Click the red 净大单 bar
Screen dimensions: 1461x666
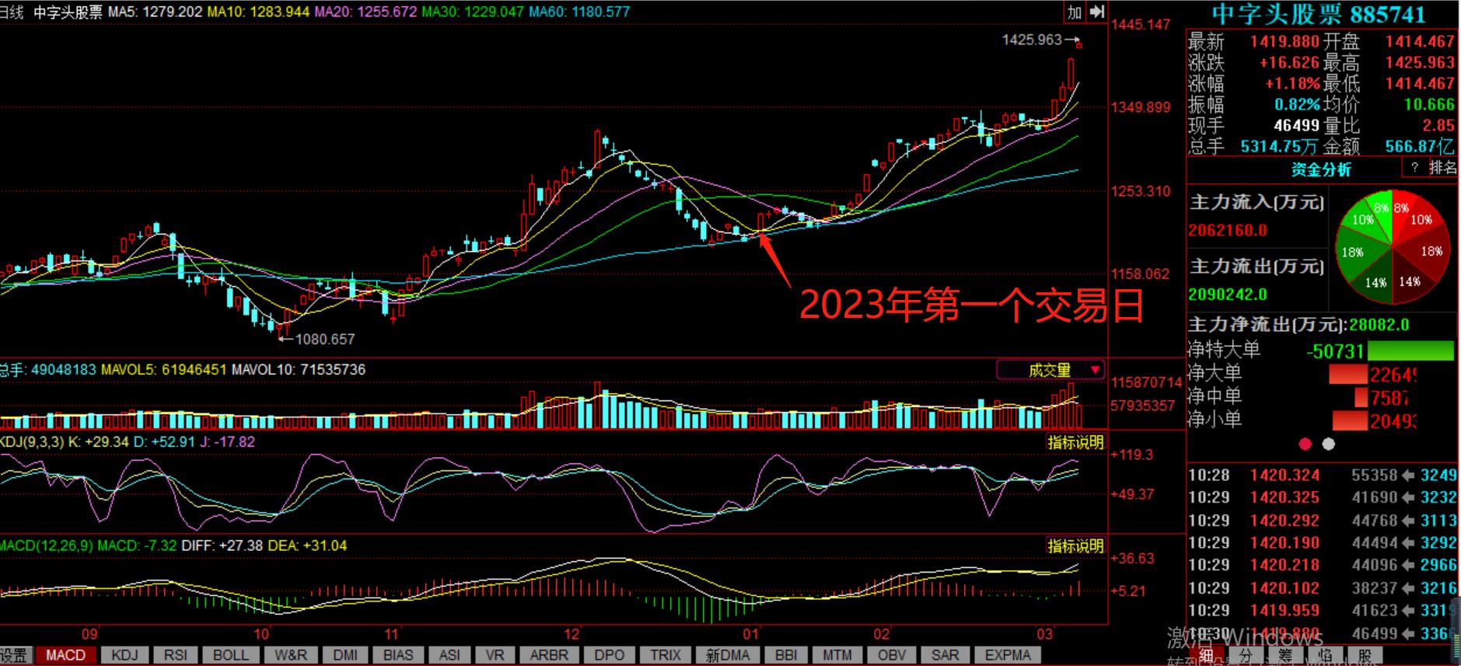(x=1348, y=375)
